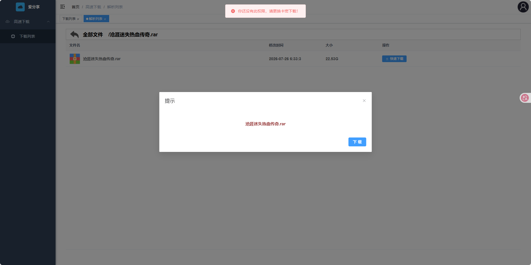Toggle the sidebar collapse hamburger icon
This screenshot has height=265, width=531.
coord(62,7)
